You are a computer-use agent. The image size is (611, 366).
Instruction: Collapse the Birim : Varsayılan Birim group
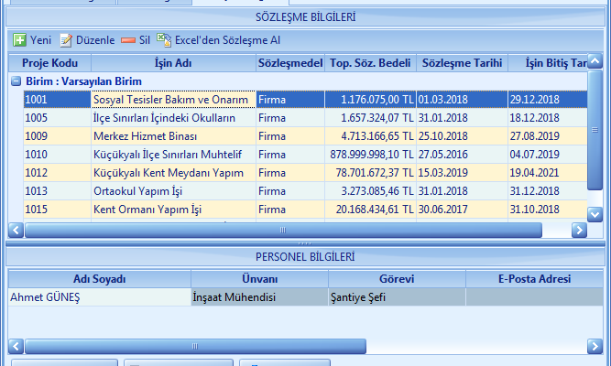pos(16,81)
